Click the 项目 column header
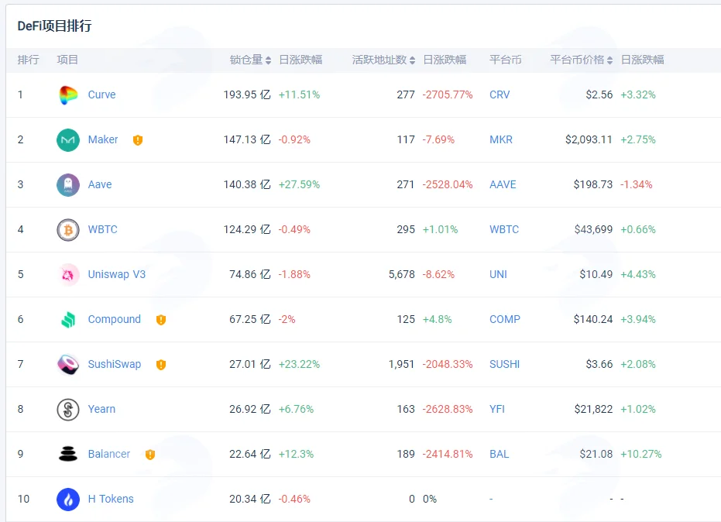721x522 pixels. pos(67,60)
